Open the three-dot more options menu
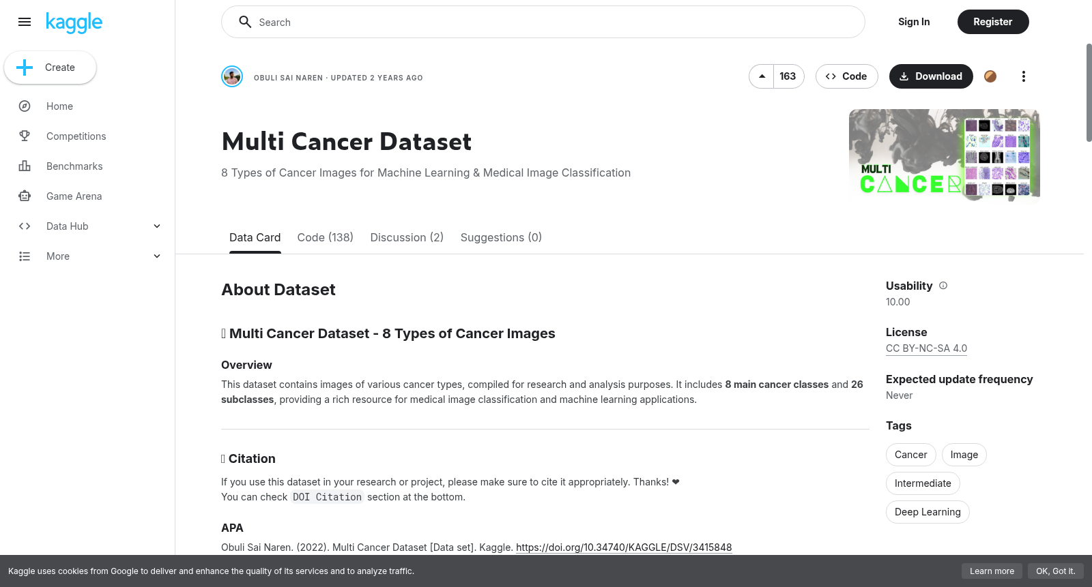This screenshot has width=1092, height=587. coord(1023,76)
